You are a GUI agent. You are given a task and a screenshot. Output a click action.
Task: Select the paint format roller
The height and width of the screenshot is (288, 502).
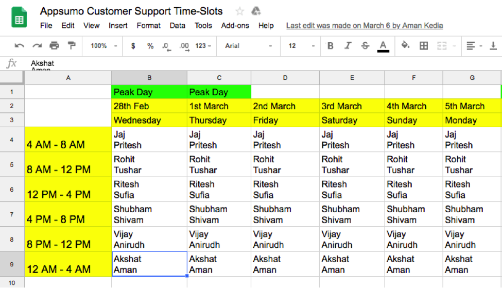(x=72, y=46)
